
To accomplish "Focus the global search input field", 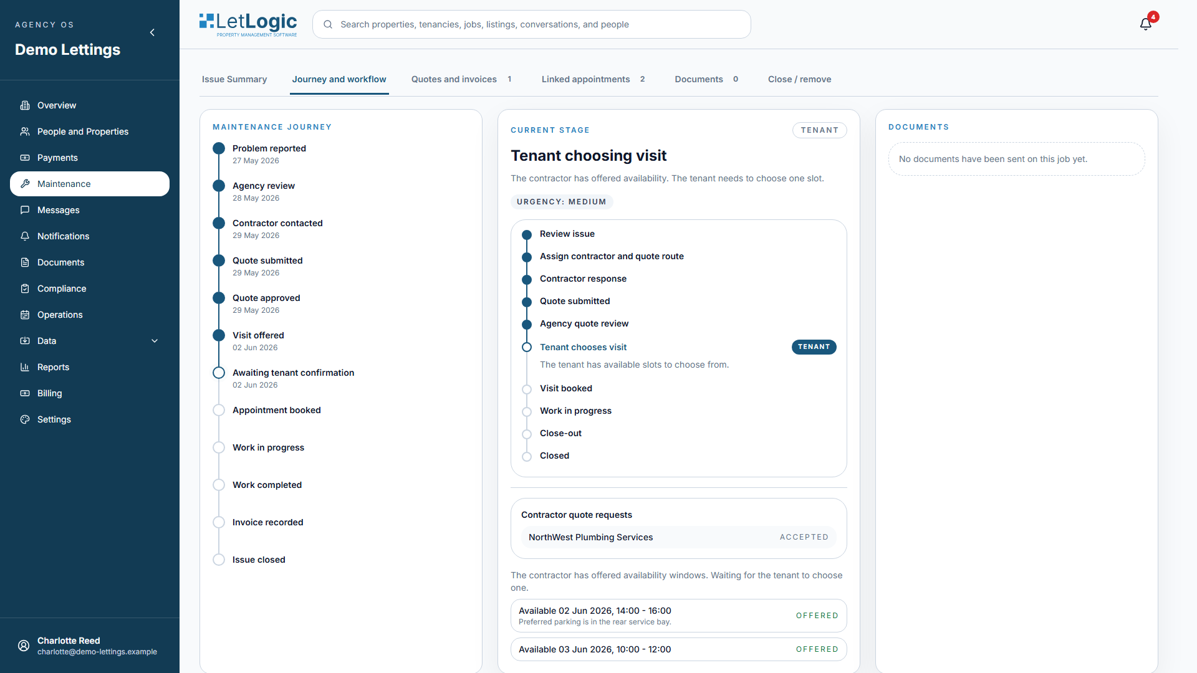I will tap(532, 24).
